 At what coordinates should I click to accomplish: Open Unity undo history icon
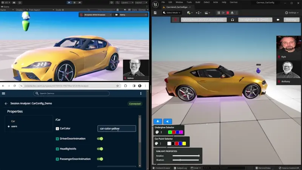(x=111, y=3)
